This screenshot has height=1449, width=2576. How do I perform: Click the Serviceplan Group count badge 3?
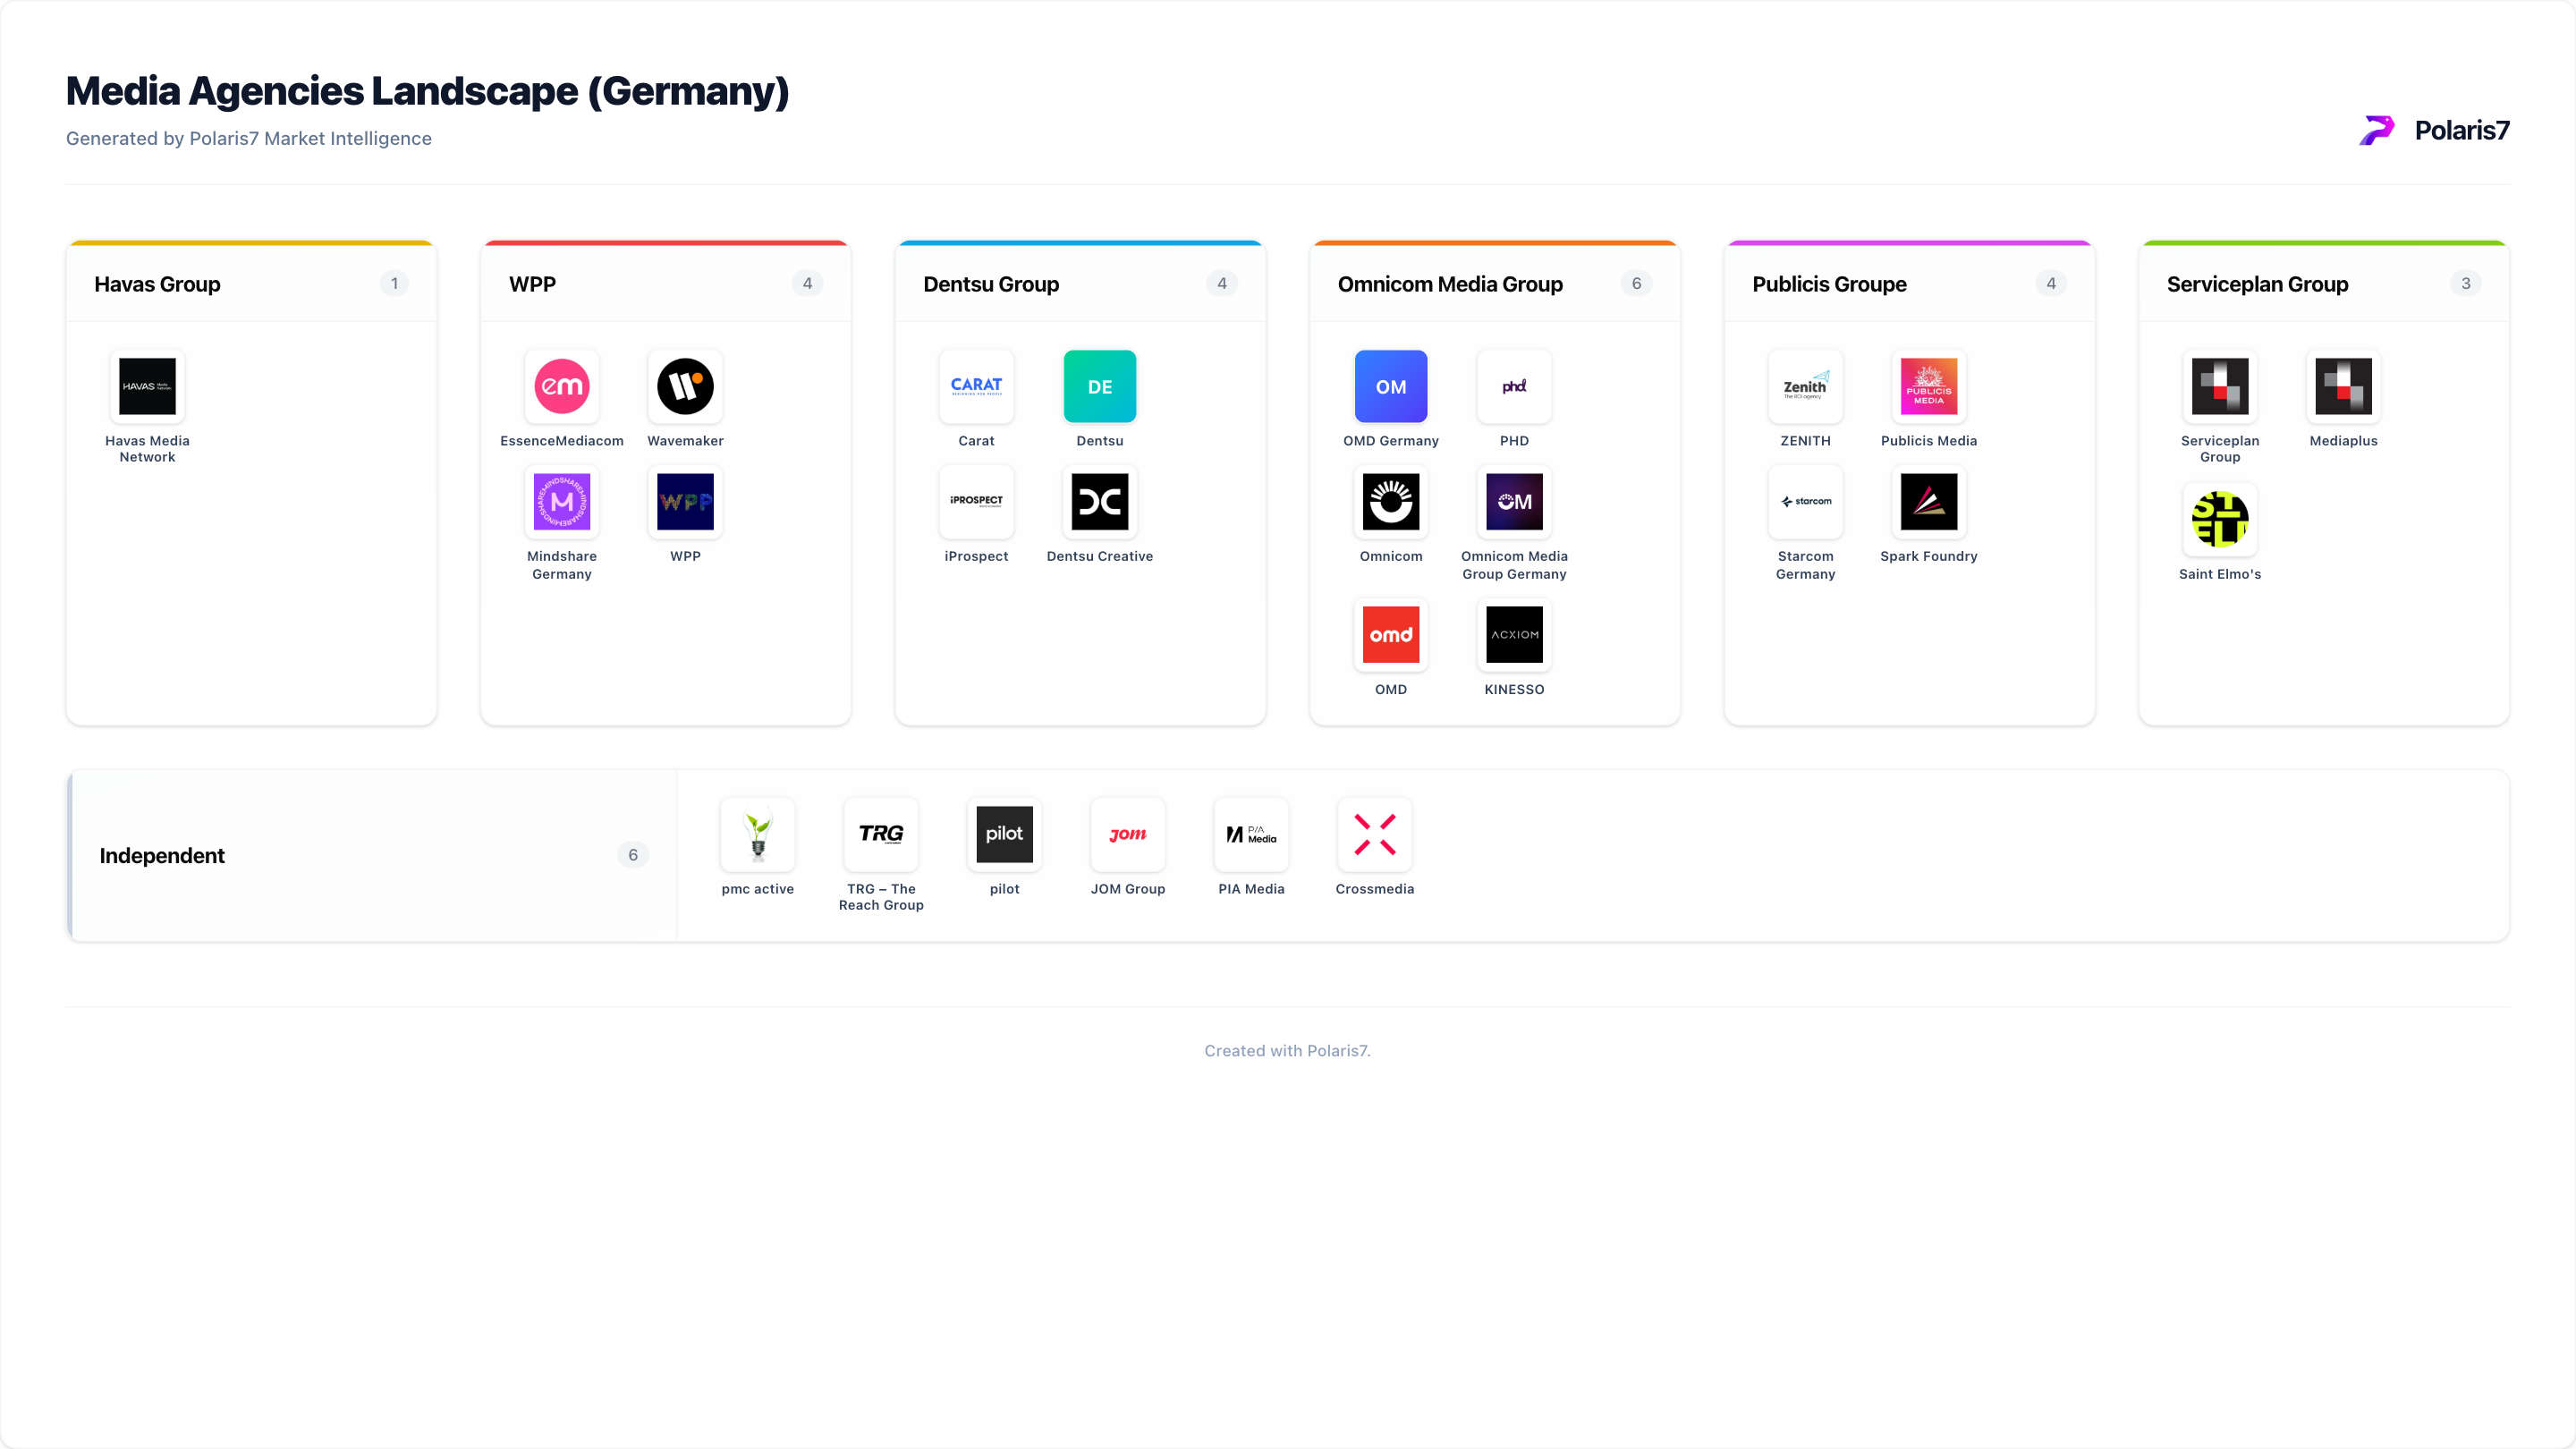tap(2465, 284)
